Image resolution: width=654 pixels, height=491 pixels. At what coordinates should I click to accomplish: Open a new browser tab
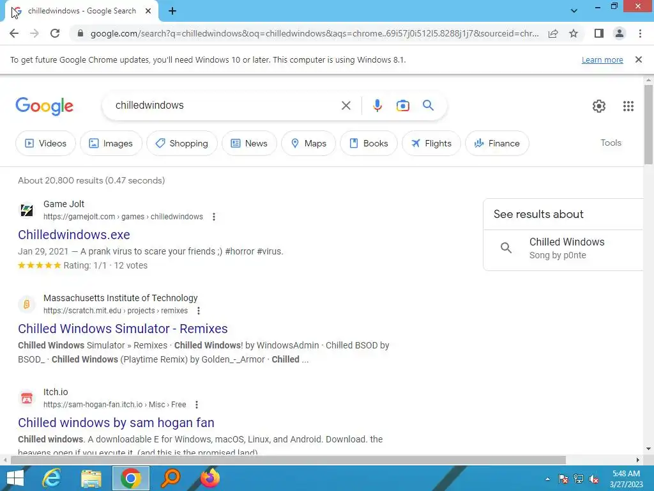tap(172, 12)
